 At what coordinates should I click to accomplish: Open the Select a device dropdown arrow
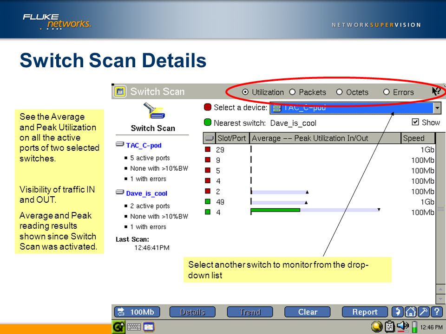click(x=437, y=108)
